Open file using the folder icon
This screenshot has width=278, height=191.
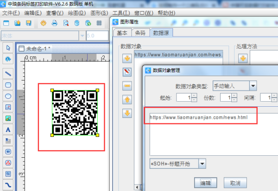pyautogui.click(x=18, y=23)
